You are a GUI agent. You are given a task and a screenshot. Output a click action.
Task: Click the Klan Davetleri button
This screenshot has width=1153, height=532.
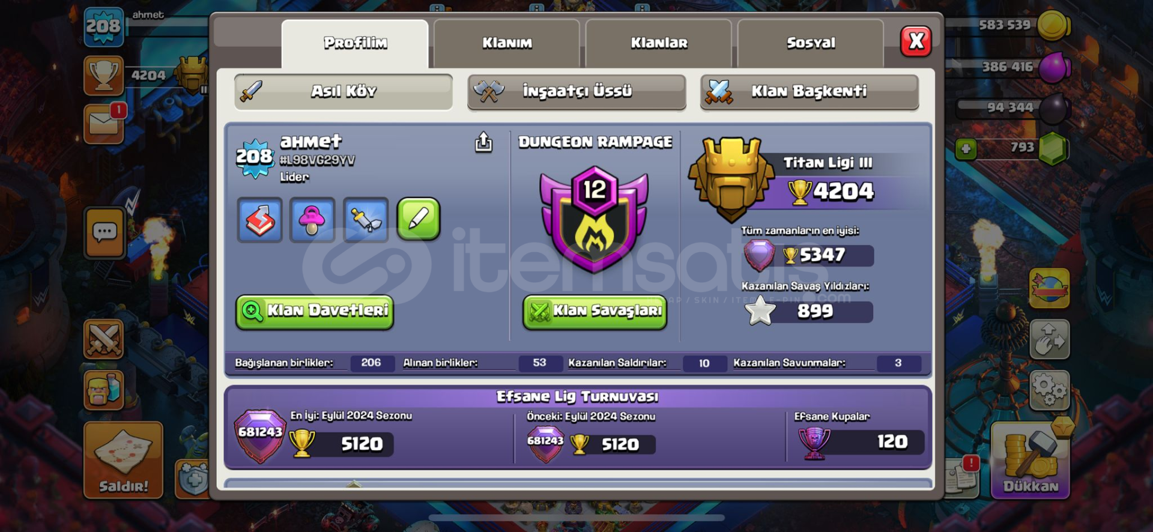[x=315, y=312]
